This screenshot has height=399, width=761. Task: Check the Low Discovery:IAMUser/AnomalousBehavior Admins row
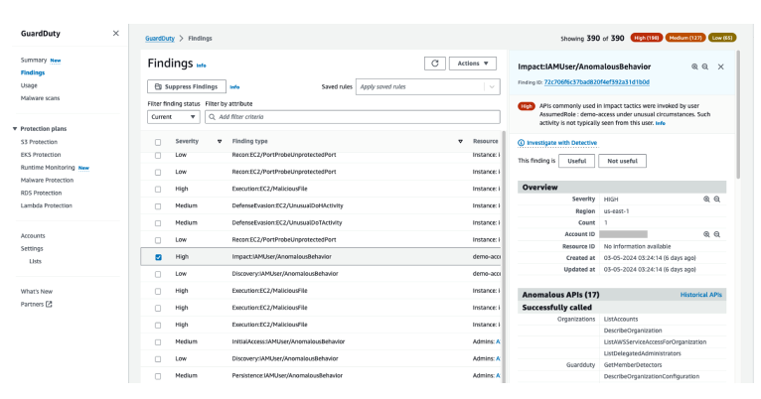coord(158,358)
